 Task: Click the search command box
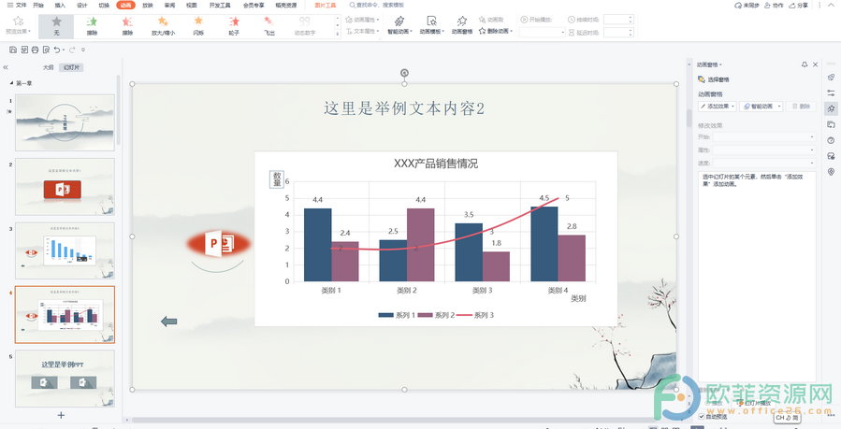[376, 5]
